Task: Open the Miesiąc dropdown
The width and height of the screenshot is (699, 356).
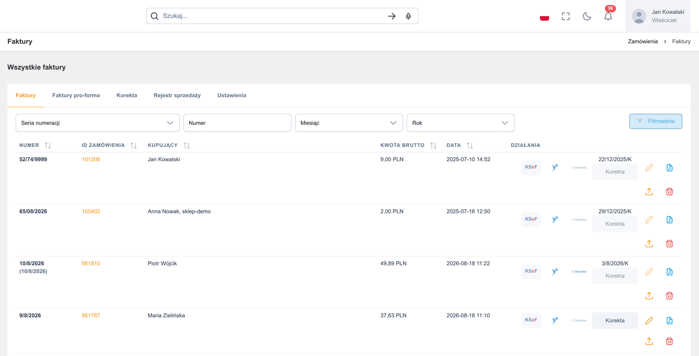Action: [x=349, y=123]
